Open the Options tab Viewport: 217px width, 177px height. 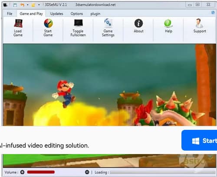click(77, 14)
